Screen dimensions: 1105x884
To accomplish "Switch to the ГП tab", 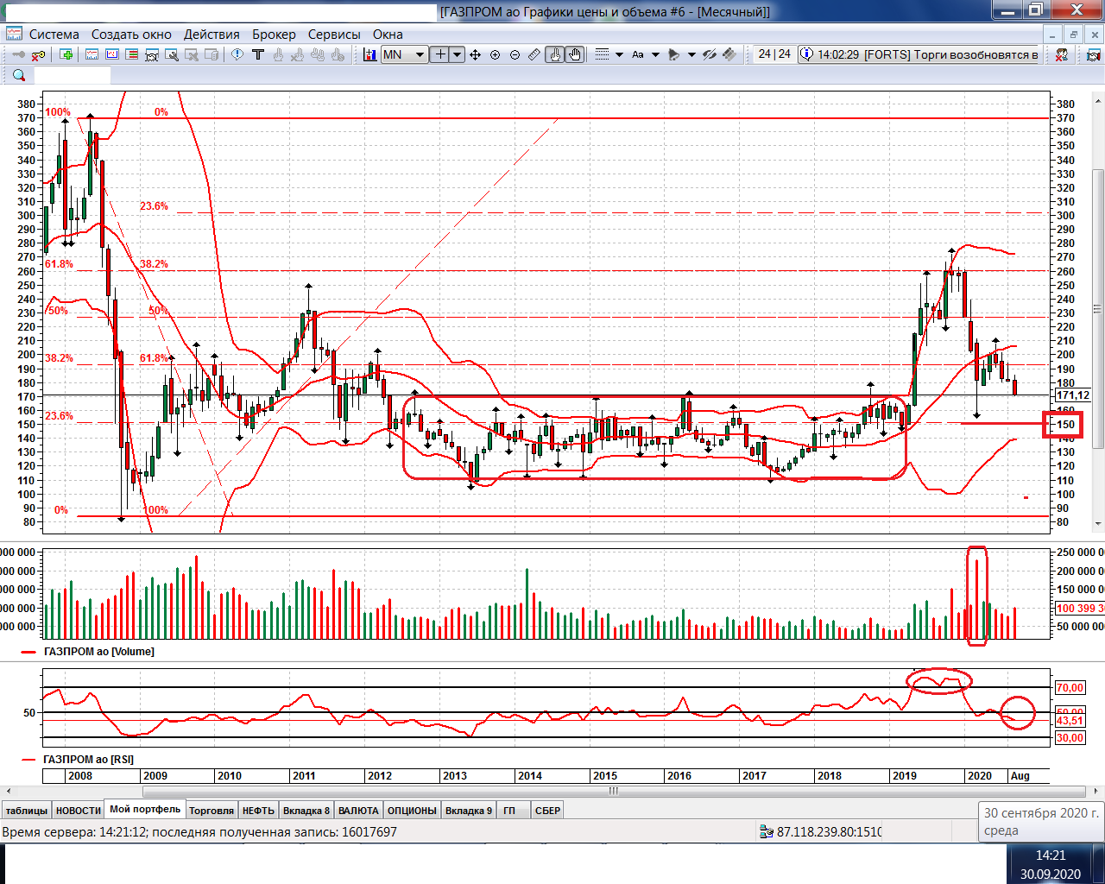I will [509, 810].
